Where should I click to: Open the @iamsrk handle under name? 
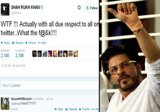coord(16,13)
